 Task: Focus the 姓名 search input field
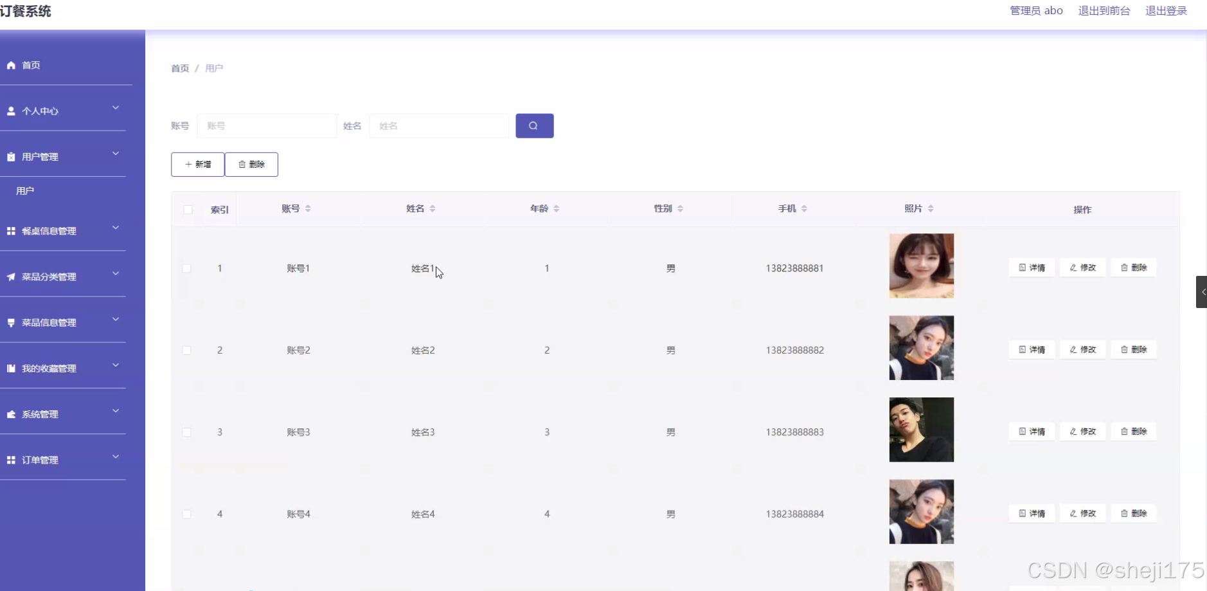pos(439,125)
